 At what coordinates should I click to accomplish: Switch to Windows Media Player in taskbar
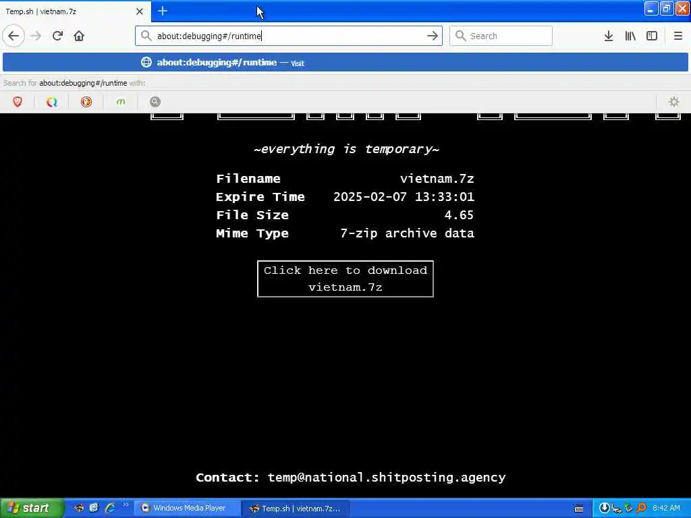click(188, 508)
